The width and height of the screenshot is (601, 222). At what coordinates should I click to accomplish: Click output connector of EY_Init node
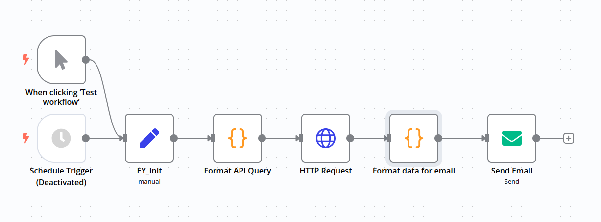(x=174, y=138)
